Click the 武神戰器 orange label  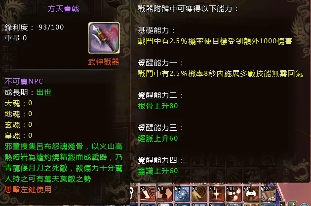[x=104, y=62]
